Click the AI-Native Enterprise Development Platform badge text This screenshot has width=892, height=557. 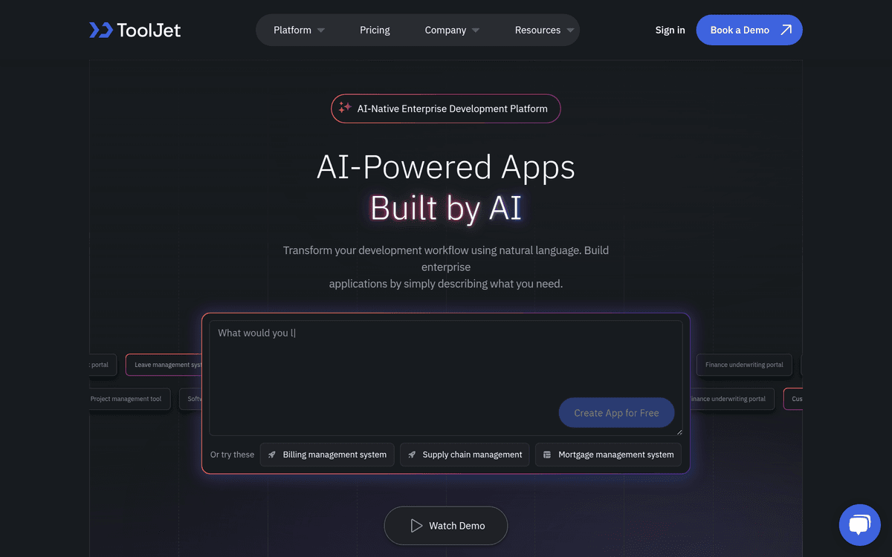(452, 108)
